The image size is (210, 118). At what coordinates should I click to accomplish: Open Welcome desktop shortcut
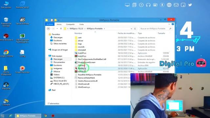(x=6, y=86)
